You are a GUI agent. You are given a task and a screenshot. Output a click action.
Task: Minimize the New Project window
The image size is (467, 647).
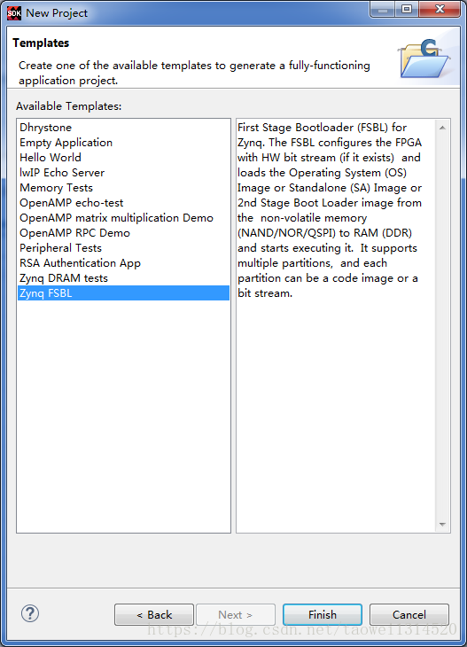coord(383,9)
